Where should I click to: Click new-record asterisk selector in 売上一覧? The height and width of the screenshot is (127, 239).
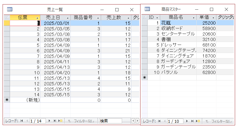pos(7,100)
